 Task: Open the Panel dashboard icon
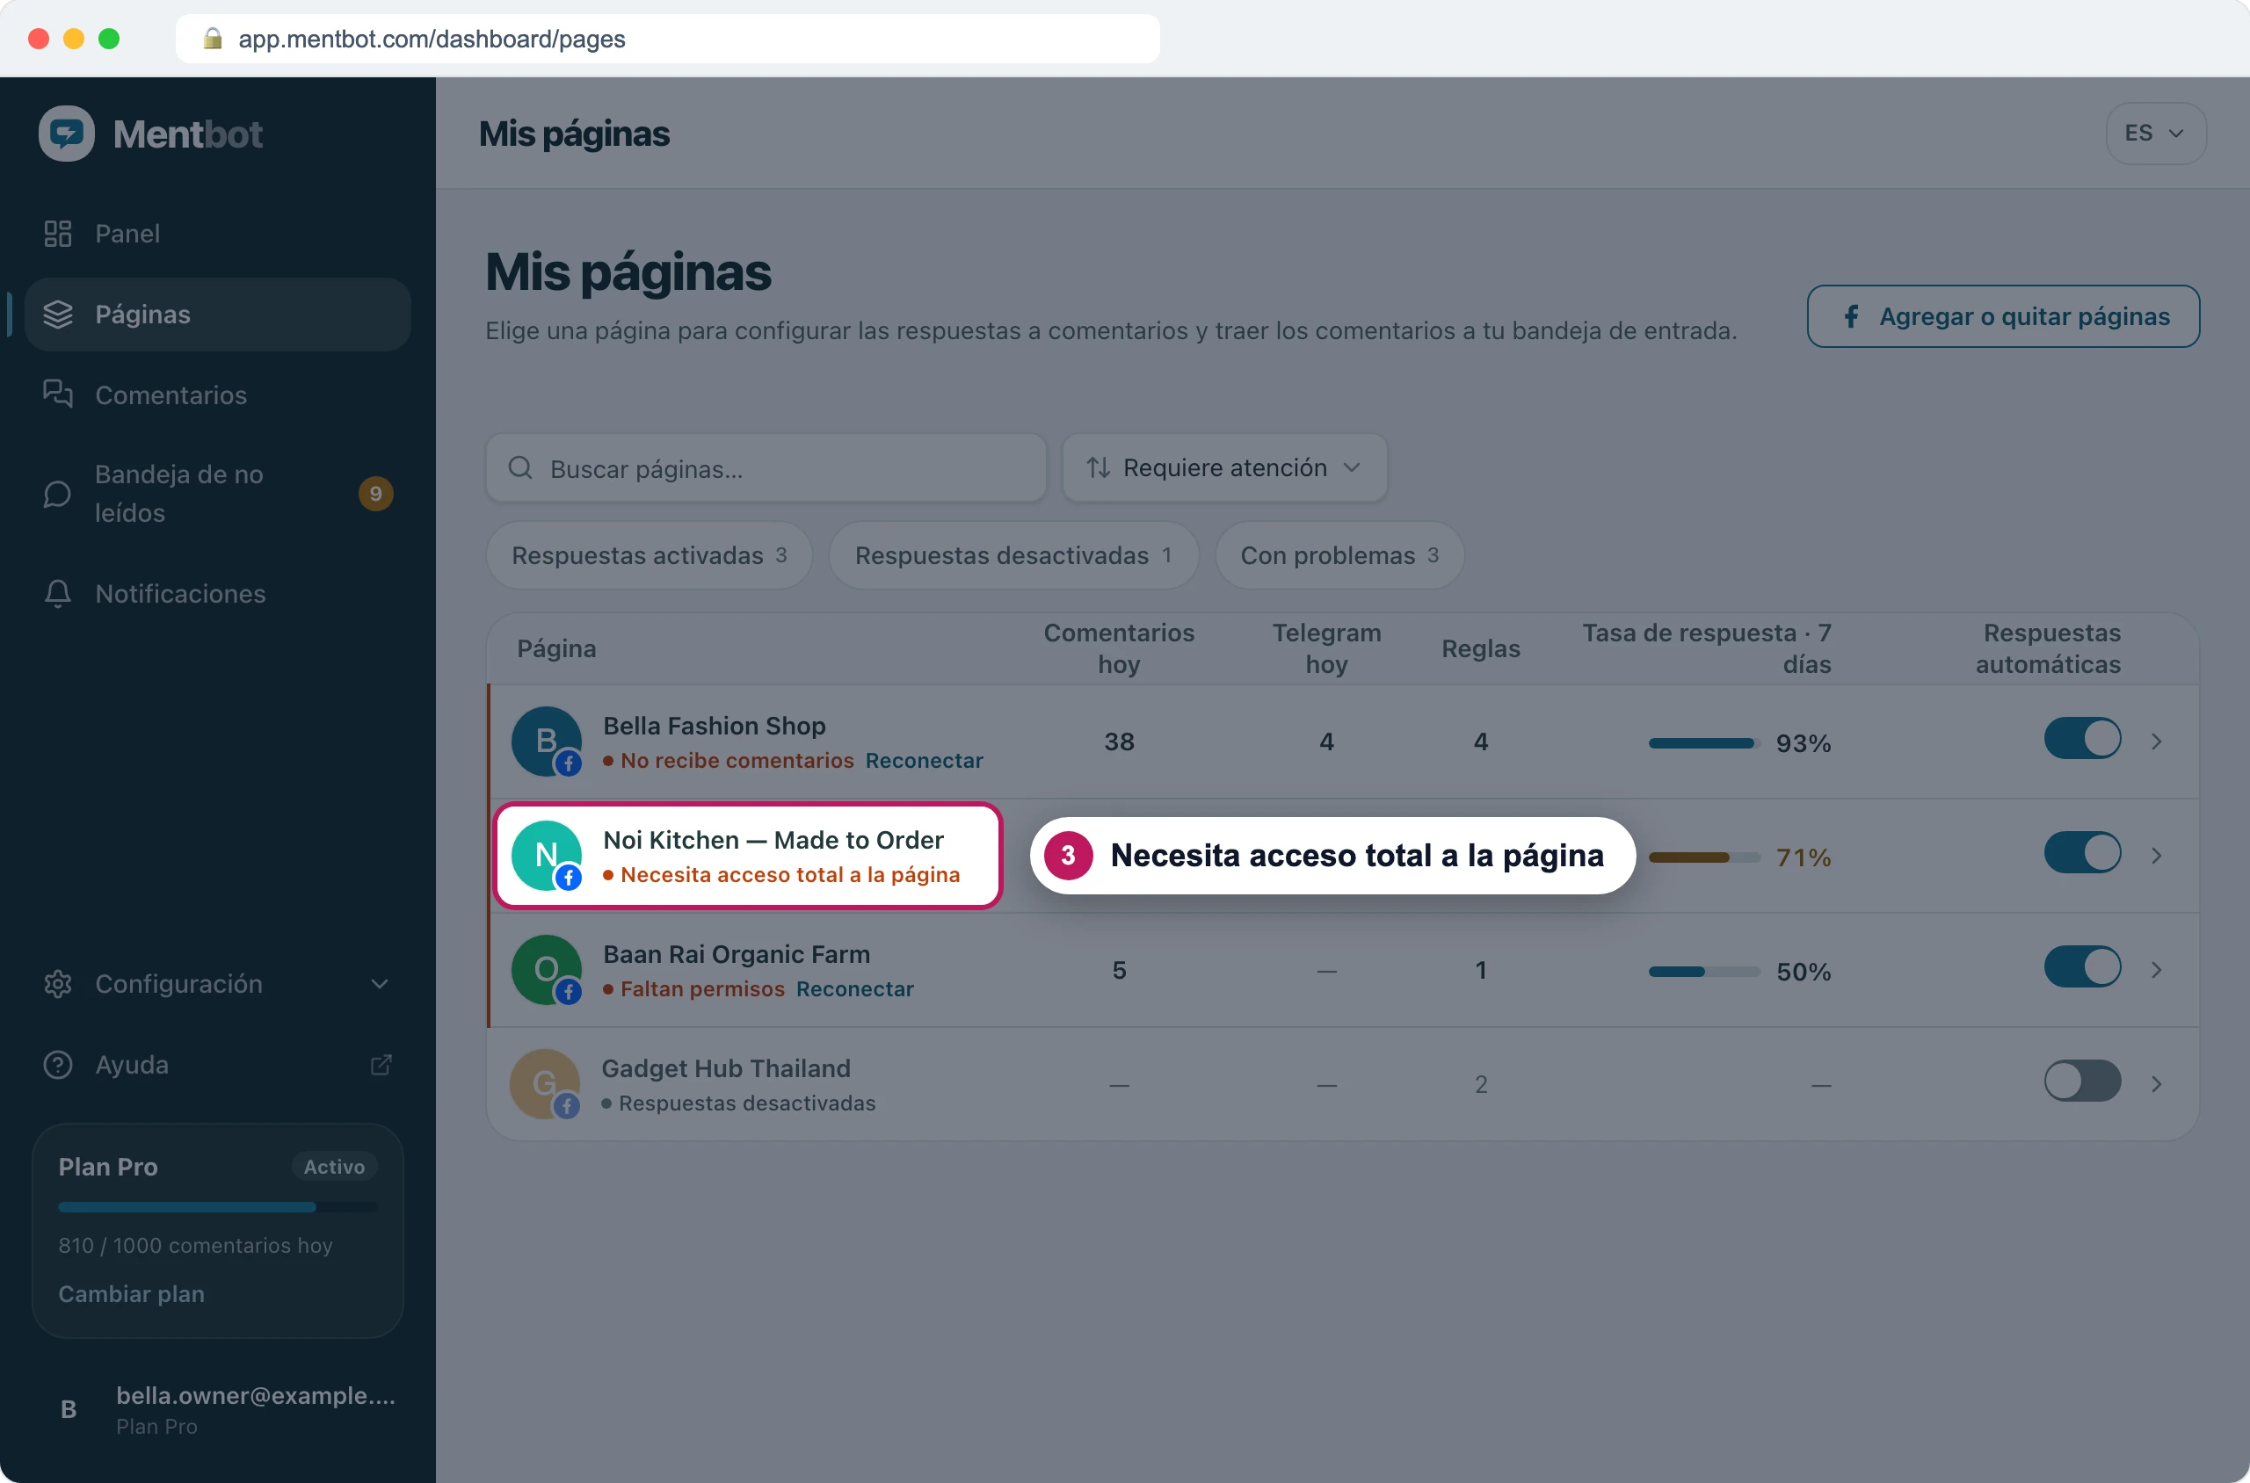58,234
